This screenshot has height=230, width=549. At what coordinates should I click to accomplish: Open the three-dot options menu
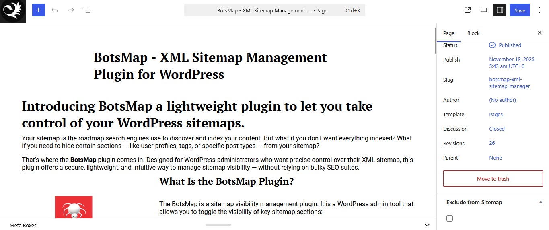tap(540, 10)
